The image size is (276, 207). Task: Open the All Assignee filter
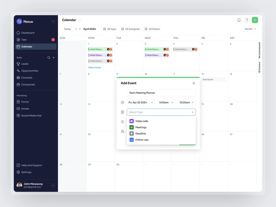point(131,29)
